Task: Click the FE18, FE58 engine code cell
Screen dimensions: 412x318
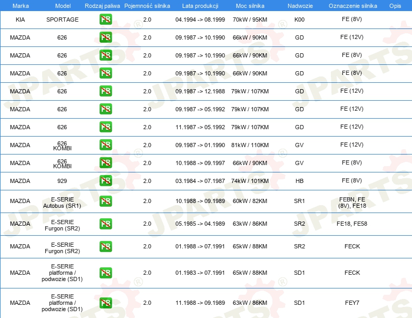Action: (x=352, y=224)
